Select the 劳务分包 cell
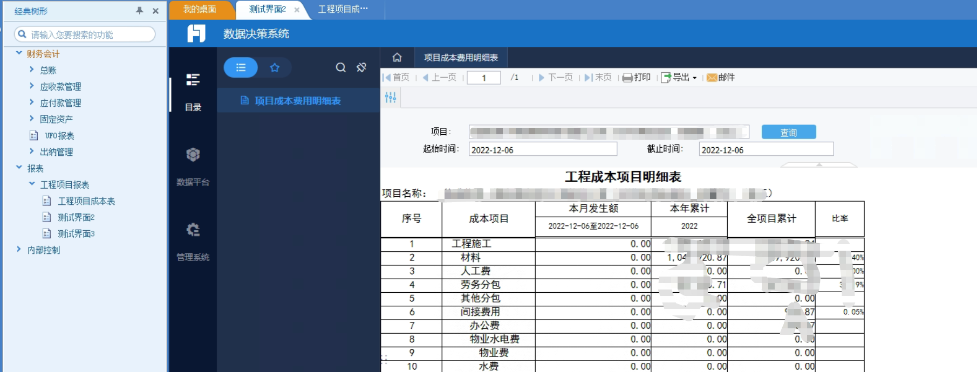The image size is (977, 372). point(489,285)
